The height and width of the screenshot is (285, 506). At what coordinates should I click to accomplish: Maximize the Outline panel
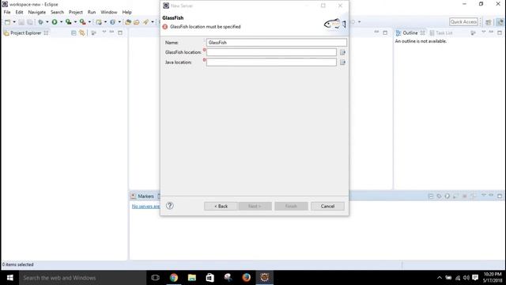point(500,32)
